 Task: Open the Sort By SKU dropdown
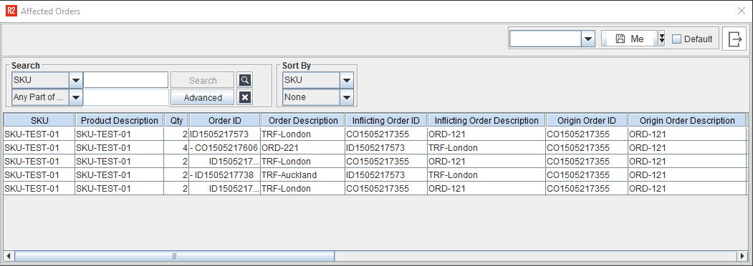[x=347, y=80]
